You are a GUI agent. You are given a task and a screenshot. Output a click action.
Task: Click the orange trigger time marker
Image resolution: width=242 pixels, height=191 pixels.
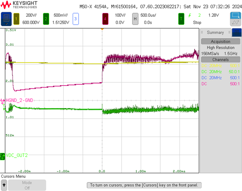pyautogui.click(x=102, y=29)
